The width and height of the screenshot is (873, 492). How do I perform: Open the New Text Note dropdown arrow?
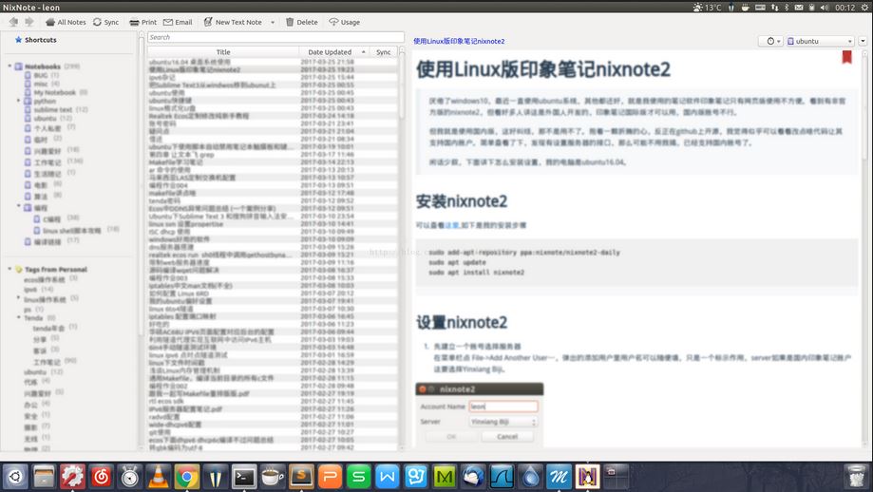click(x=273, y=22)
